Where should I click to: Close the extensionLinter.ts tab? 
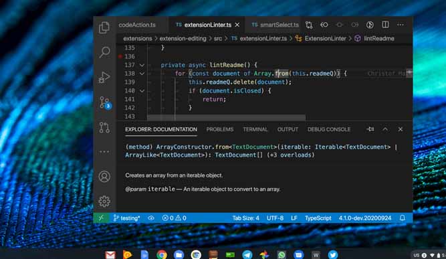237,25
